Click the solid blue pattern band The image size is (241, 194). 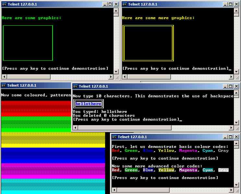click(x=52, y=156)
